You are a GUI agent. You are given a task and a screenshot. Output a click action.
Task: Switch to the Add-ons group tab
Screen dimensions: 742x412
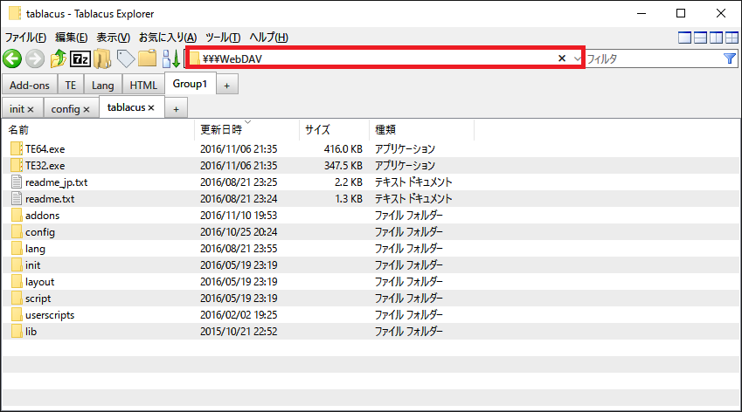click(x=30, y=85)
